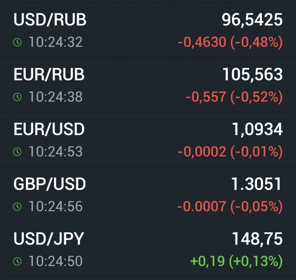Viewport: 296px width, 280px height.
Task: Click the red change -0,557 (-0,52%)
Action: click(234, 97)
